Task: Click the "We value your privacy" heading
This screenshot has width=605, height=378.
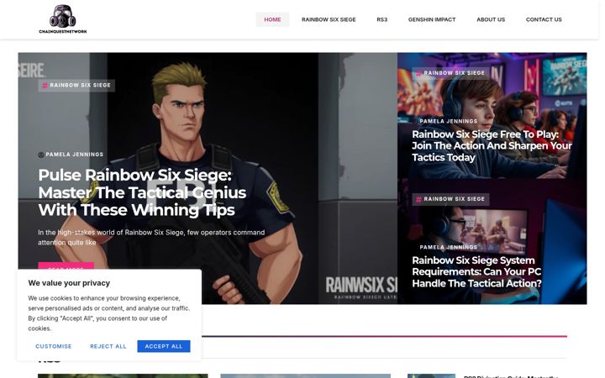Action: (69, 283)
